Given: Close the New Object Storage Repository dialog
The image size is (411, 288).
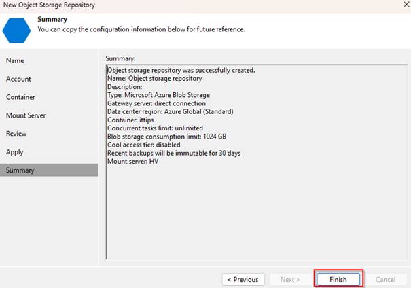Looking at the screenshot, I should click(x=406, y=5).
